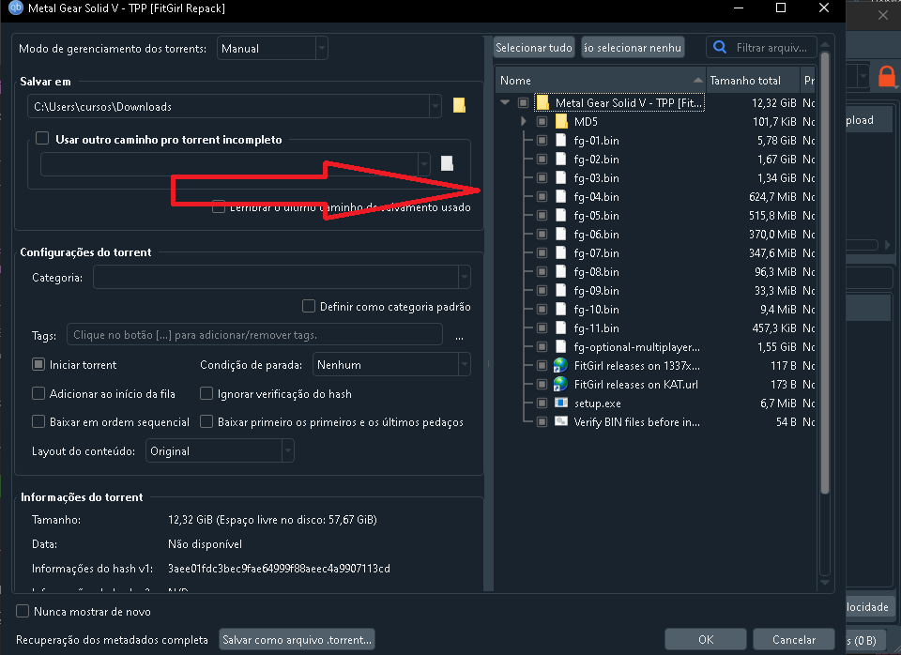The width and height of the screenshot is (901, 655).
Task: Click the setup.exe file icon
Action: (x=561, y=404)
